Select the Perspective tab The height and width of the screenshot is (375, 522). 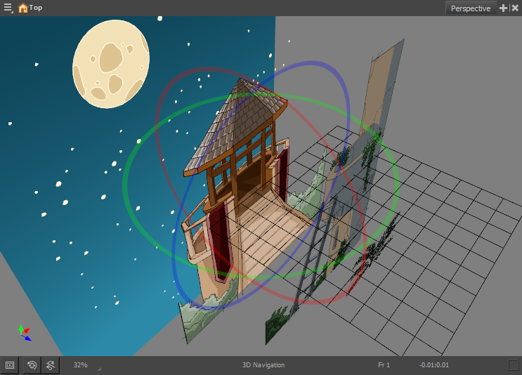pyautogui.click(x=471, y=8)
